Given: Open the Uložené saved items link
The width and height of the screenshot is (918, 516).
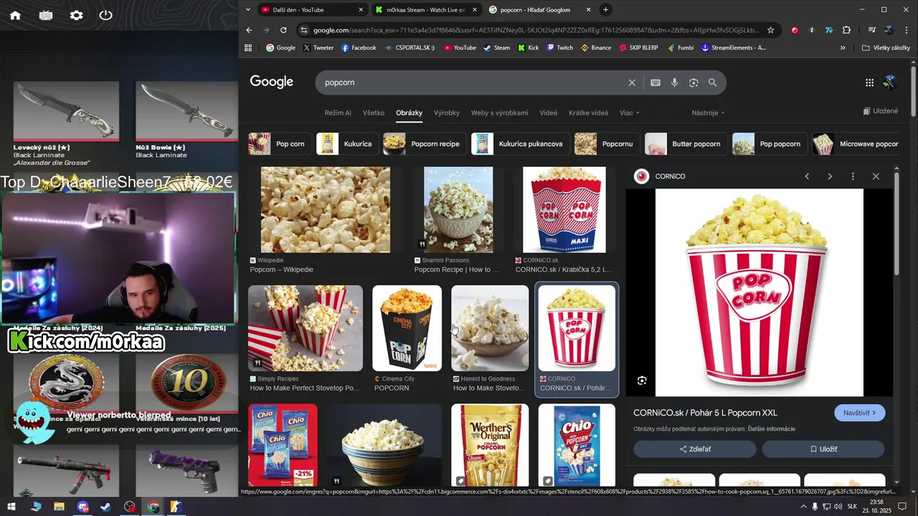Looking at the screenshot, I should (881, 111).
